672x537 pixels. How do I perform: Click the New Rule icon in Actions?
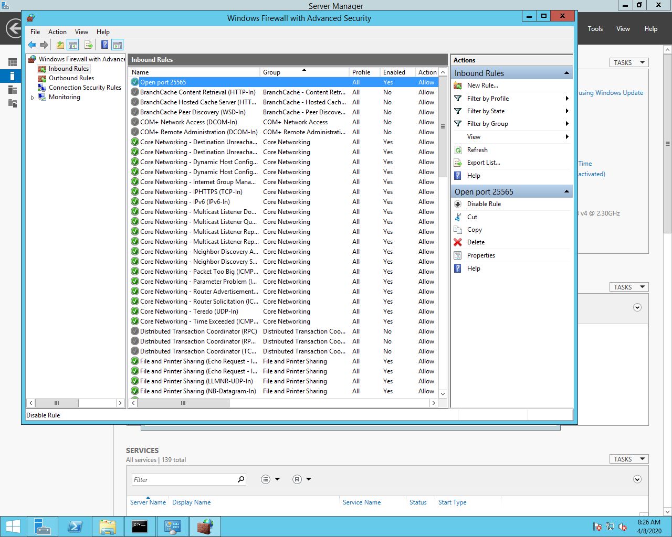(x=458, y=85)
